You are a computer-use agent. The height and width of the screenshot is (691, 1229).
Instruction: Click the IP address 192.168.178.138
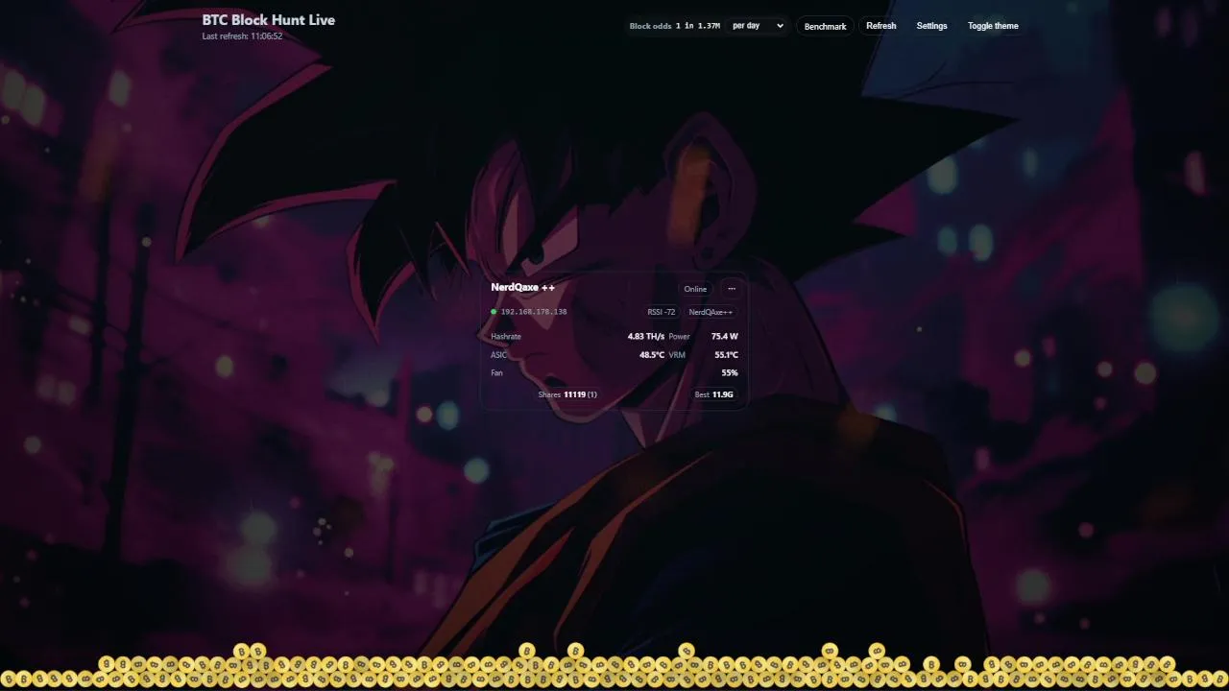pos(534,312)
